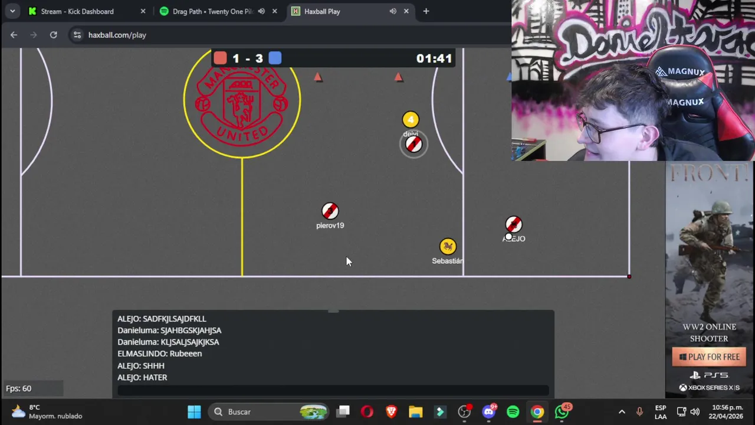This screenshot has height=425, width=755.
Task: Open the Windows Start menu
Action: 194,411
